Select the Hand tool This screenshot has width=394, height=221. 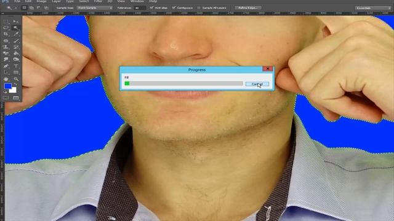6,79
